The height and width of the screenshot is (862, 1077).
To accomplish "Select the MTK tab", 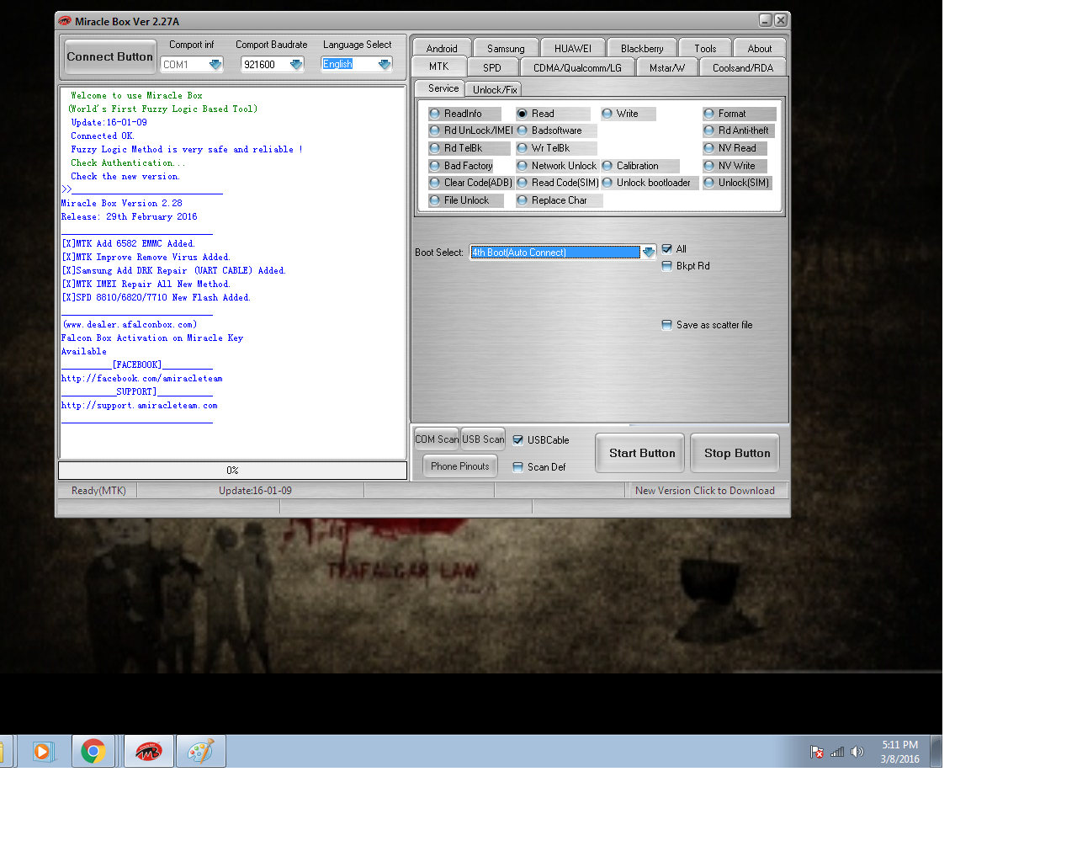I will pos(438,67).
